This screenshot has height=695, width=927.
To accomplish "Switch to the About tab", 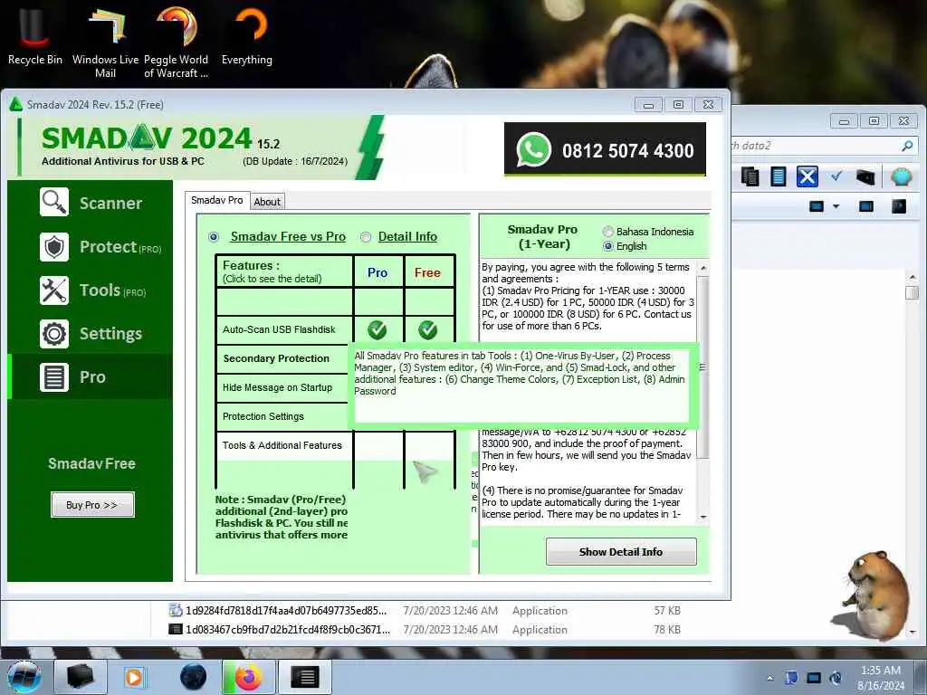I will 267,202.
